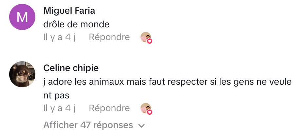Tap the red heart on Celine's comment badge
The image size is (298, 131).
pos(150,112)
